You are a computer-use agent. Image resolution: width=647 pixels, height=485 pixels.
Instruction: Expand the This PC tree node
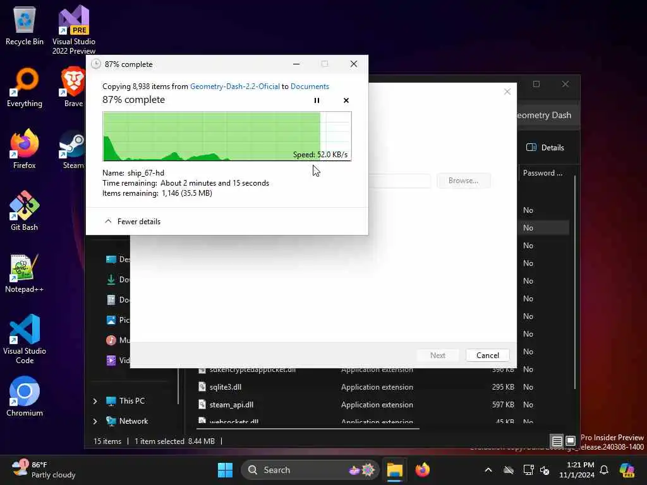(95, 401)
